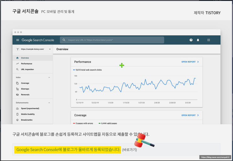Select Removals in the sidebar

point(33,95)
